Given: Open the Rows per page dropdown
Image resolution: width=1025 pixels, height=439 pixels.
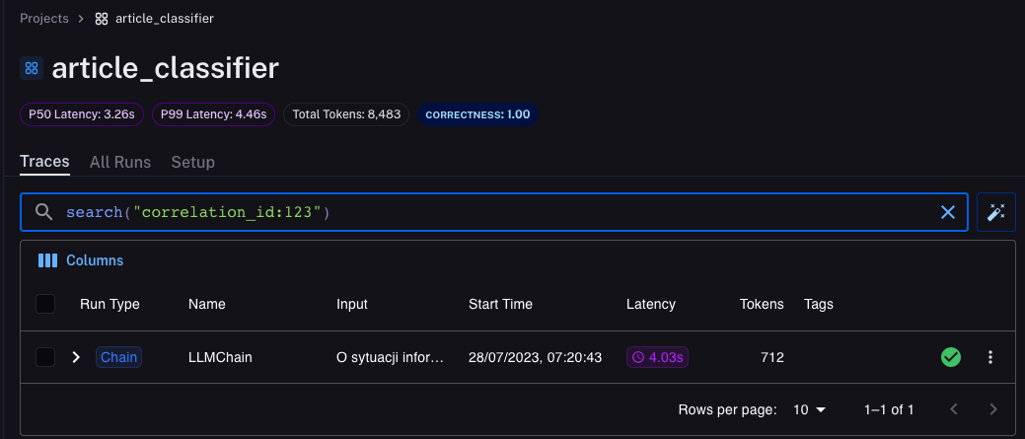Looking at the screenshot, I should click(810, 409).
